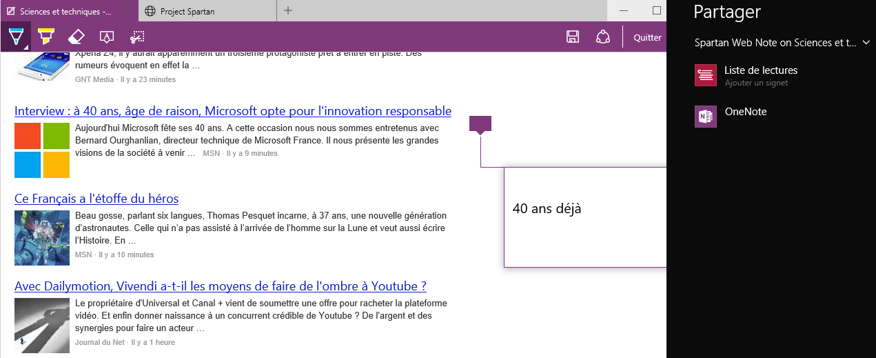This screenshot has height=358, width=876.
Task: Click the astronaut article thumbnail
Action: click(x=42, y=238)
